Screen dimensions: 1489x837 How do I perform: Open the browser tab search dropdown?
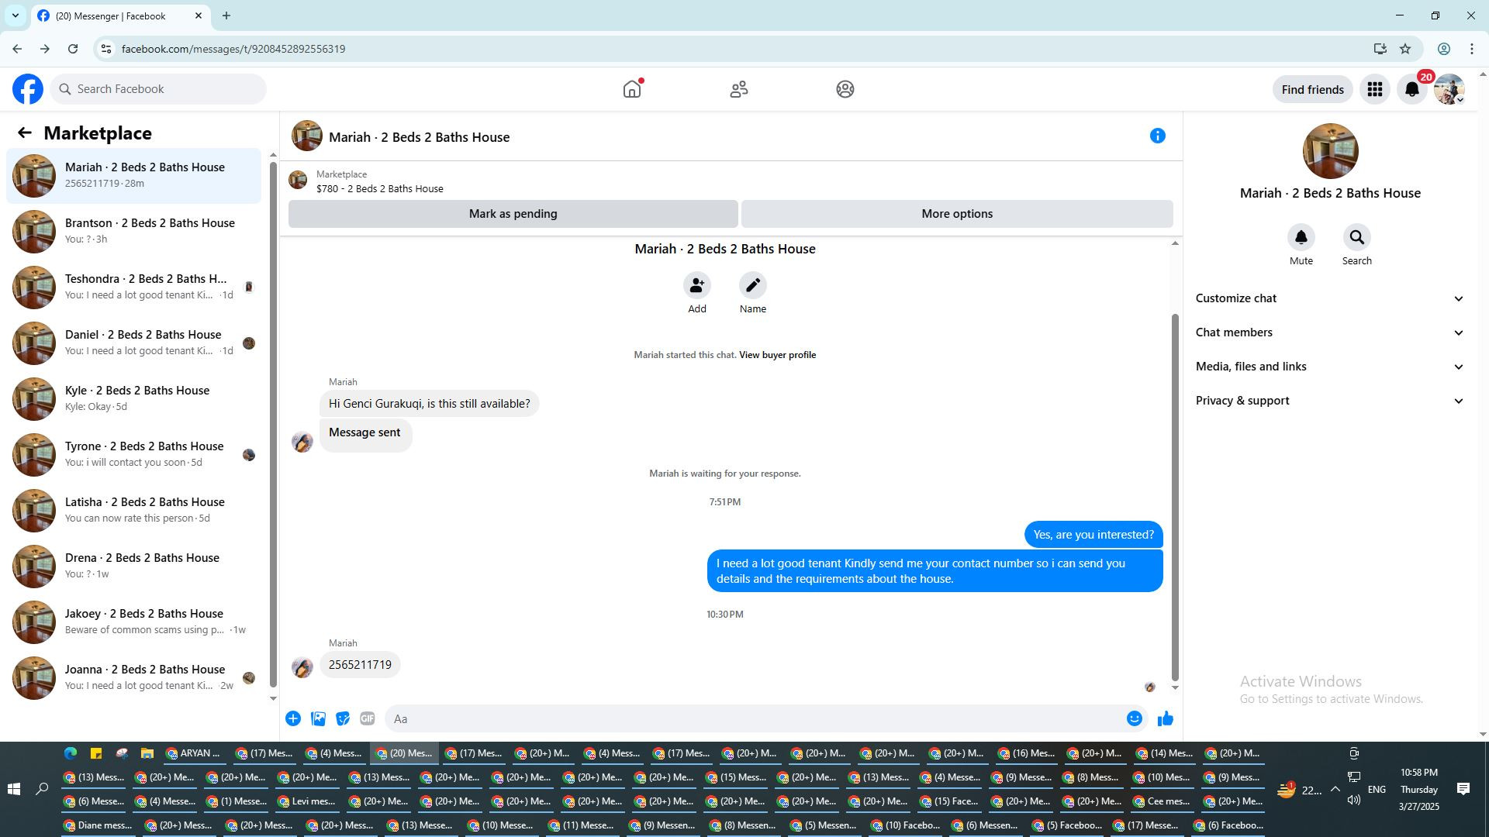click(16, 15)
